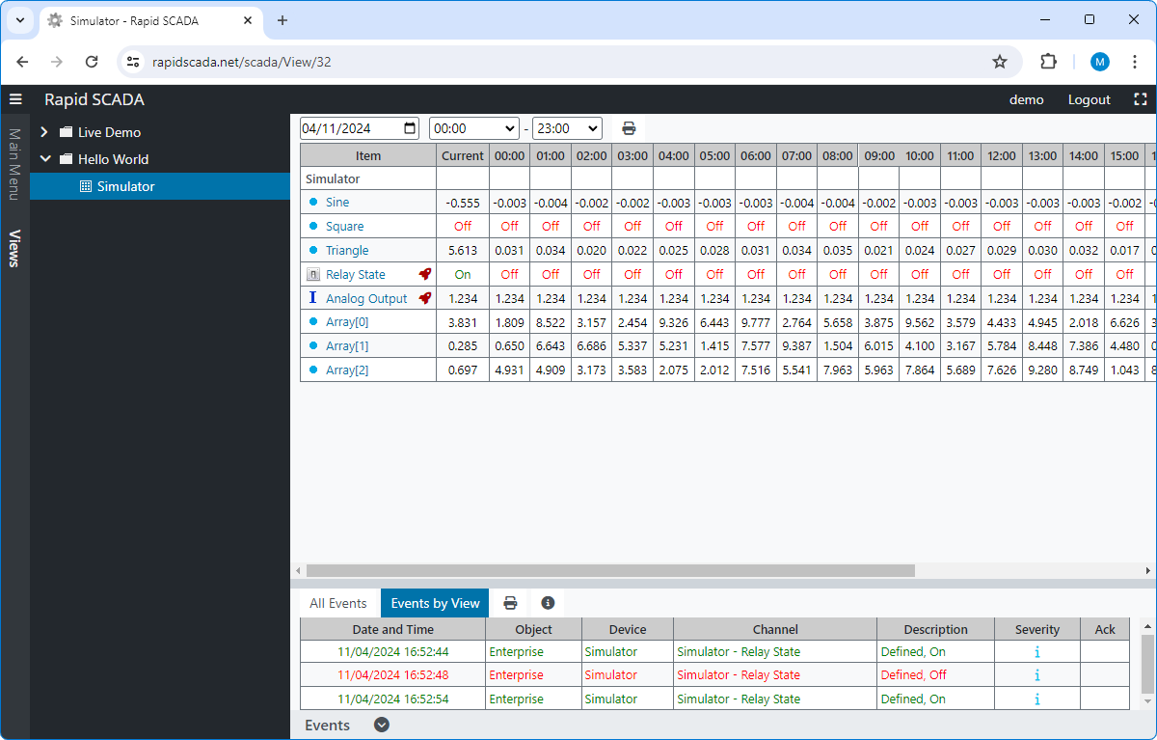Open the 23:00 end time dropdown

(567, 128)
